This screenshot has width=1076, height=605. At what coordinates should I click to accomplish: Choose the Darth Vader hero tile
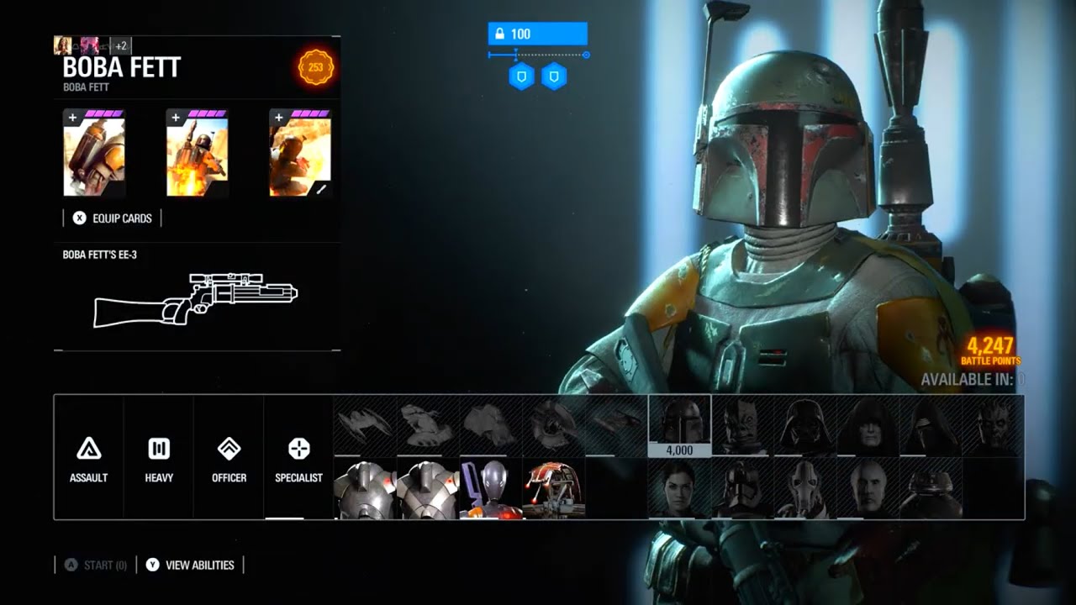point(804,426)
